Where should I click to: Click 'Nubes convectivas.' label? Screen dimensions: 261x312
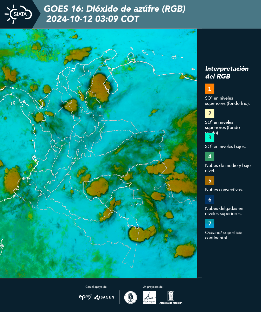[x=224, y=190]
